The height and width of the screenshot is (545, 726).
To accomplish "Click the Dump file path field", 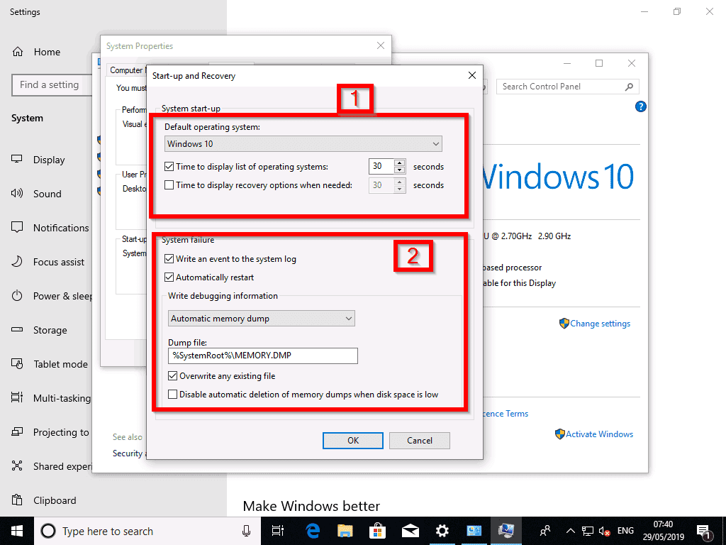I will tap(262, 356).
